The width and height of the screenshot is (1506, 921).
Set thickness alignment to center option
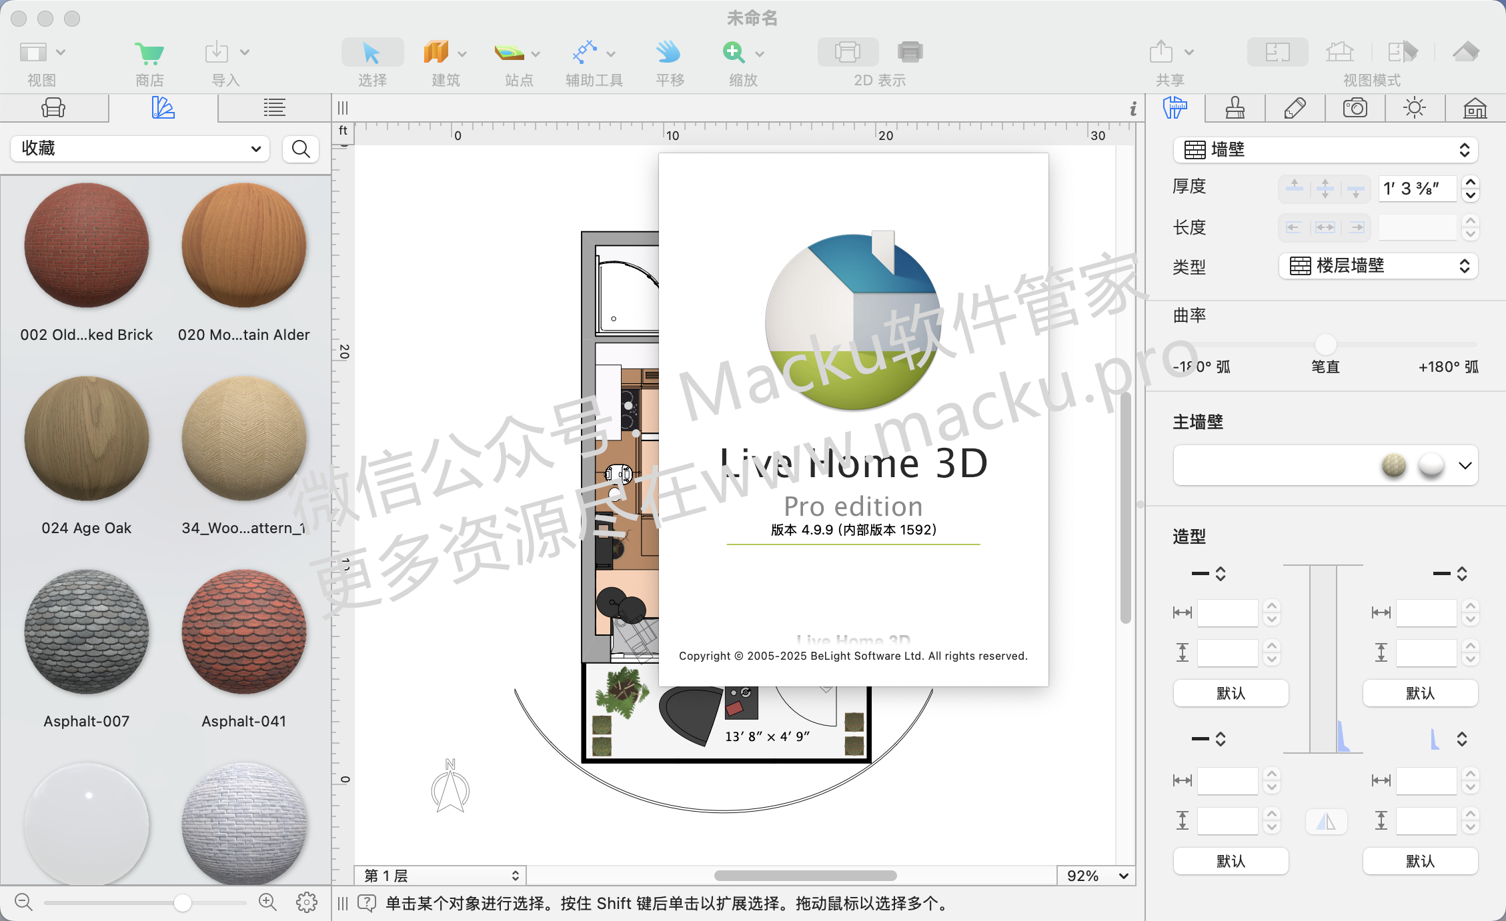pos(1325,189)
